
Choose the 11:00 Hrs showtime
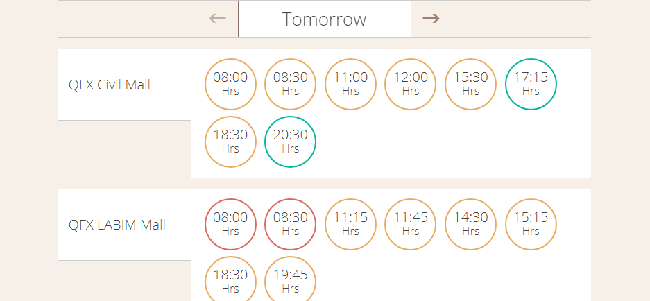click(350, 84)
